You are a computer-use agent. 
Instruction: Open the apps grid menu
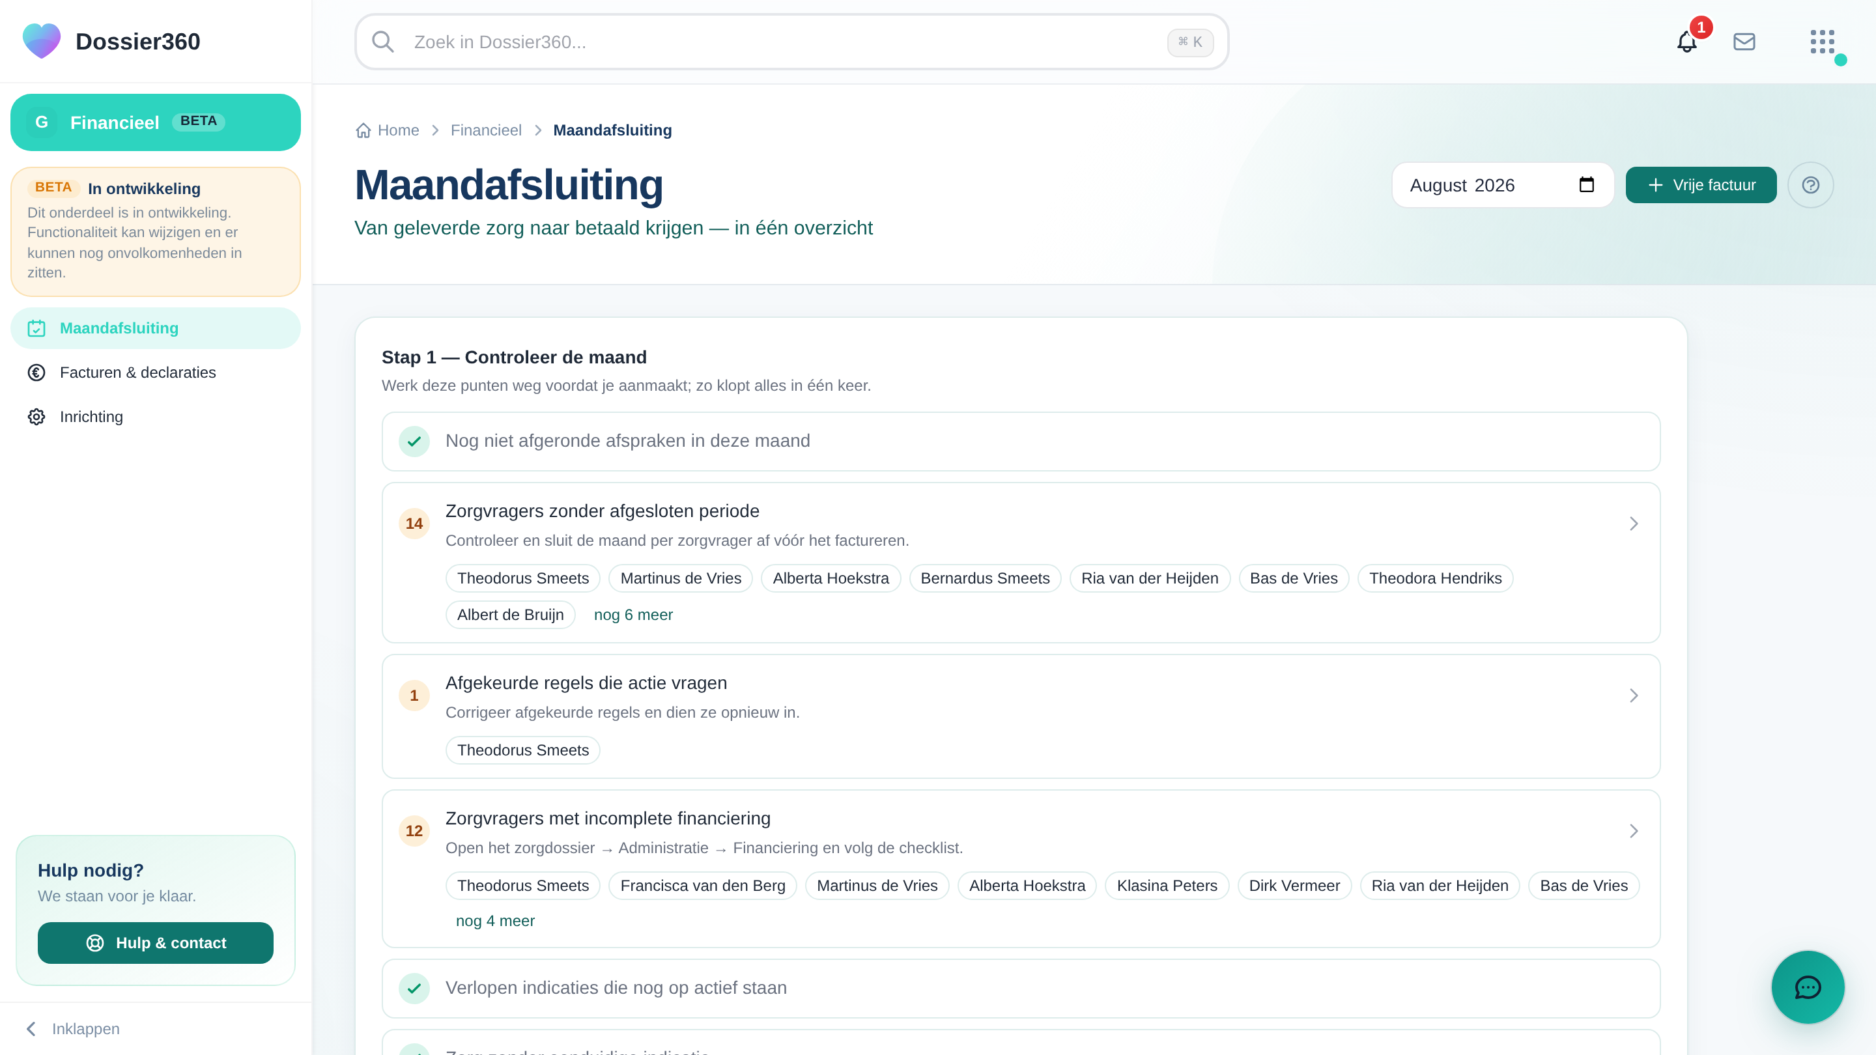(x=1822, y=42)
